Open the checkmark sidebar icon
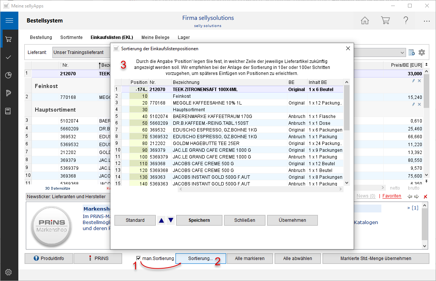This screenshot has height=281, width=436. 9,57
